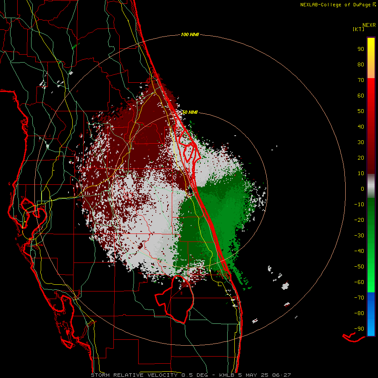
Task: Click the 50 value on velocity scale
Action: pyautogui.click(x=361, y=111)
